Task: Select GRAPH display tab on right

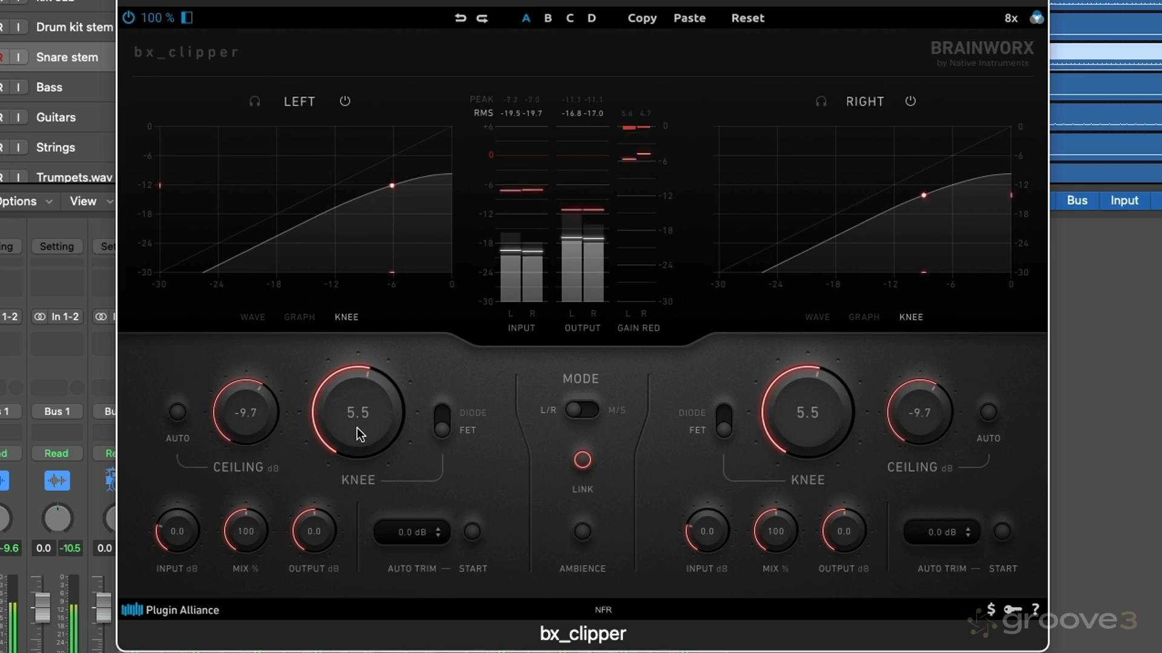Action: 864,317
